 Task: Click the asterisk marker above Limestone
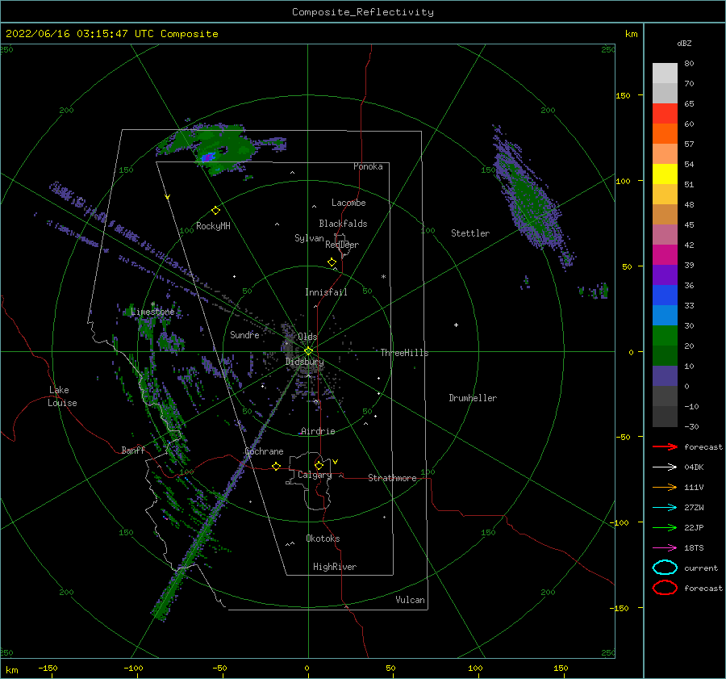click(x=152, y=304)
